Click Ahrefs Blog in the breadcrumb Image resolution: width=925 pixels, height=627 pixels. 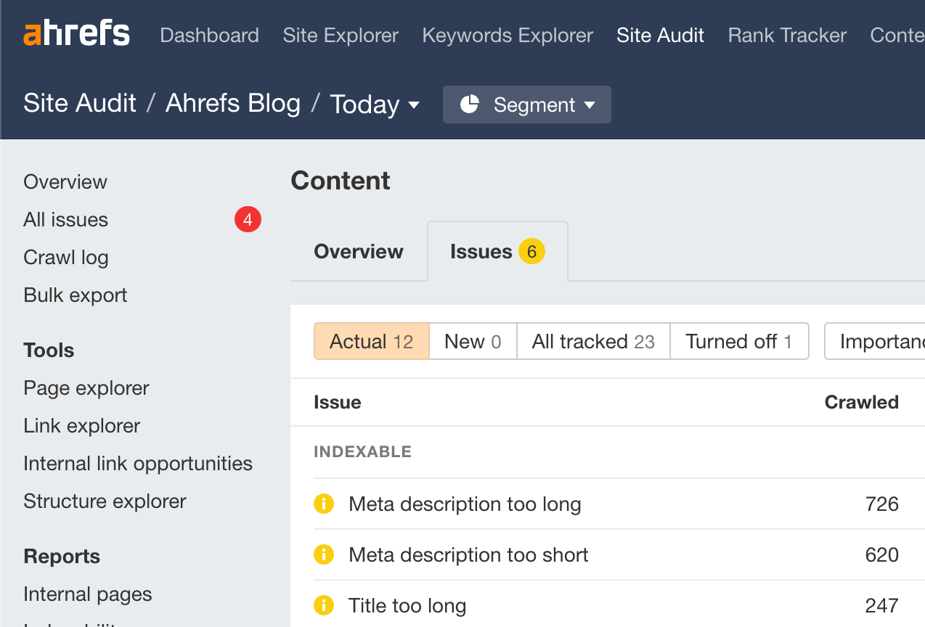pos(233,103)
